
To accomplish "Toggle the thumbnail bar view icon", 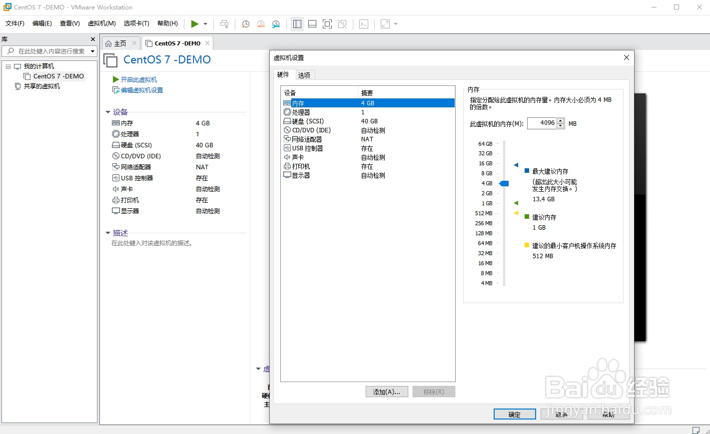I will tap(312, 24).
